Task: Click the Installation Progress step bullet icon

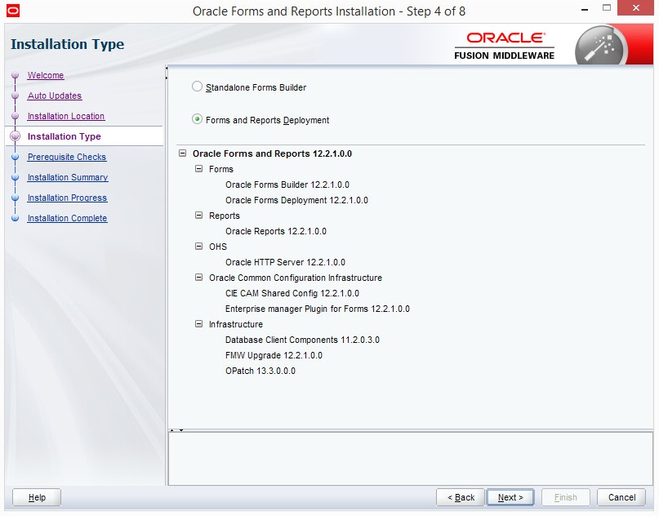Action: pos(16,198)
